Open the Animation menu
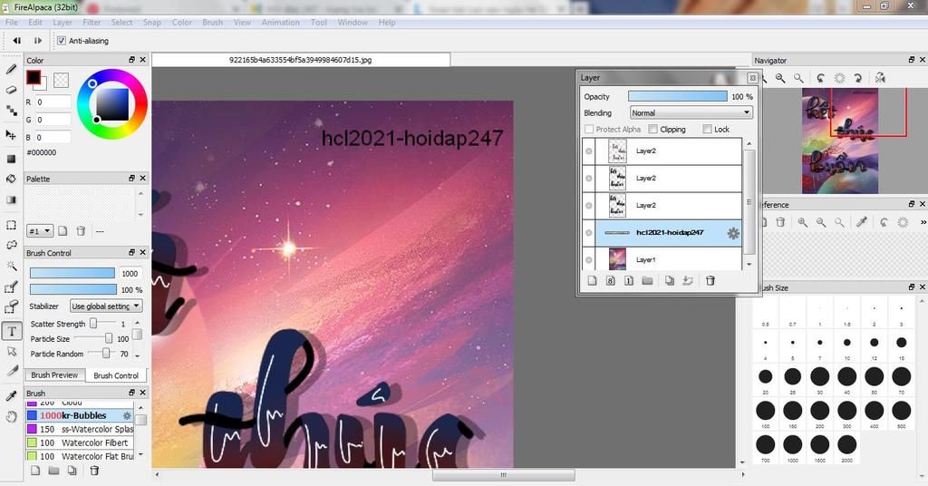Viewport: 928px width, 486px height. pyautogui.click(x=281, y=23)
